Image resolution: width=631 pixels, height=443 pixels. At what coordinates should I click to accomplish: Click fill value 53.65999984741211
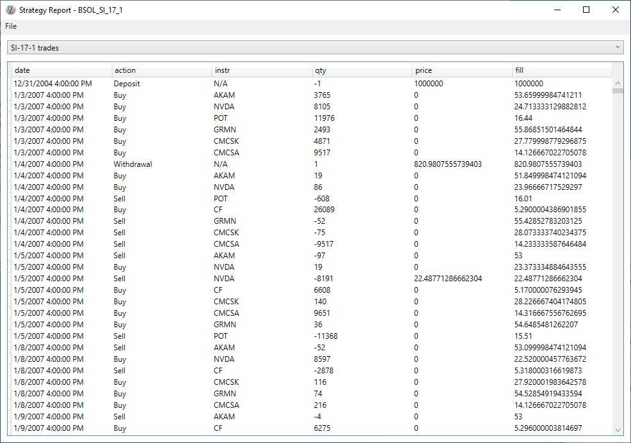tap(548, 95)
